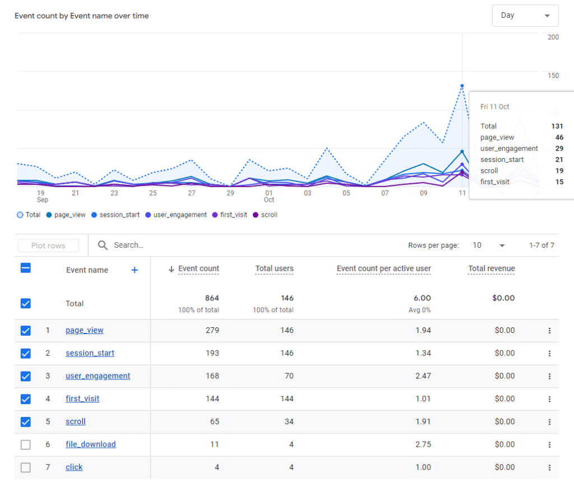Sort by Total users column header
The width and height of the screenshot is (574, 491).
[274, 268]
